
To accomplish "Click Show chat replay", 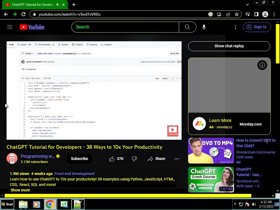I will click(229, 46).
